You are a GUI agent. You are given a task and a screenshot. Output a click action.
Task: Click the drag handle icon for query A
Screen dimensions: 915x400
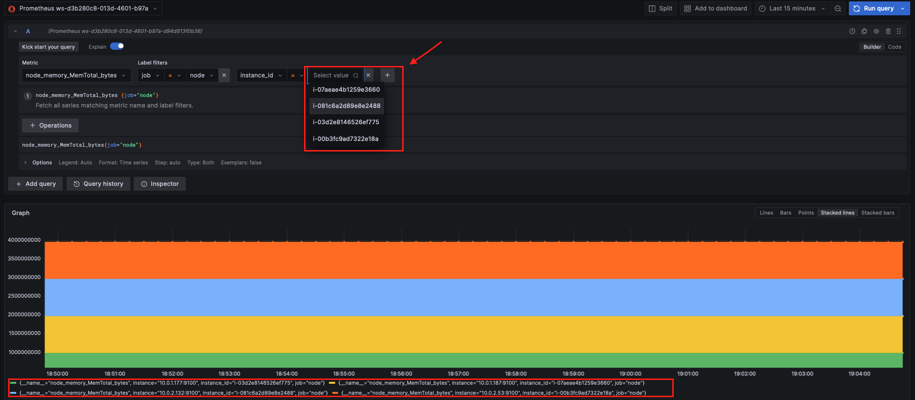coord(899,32)
